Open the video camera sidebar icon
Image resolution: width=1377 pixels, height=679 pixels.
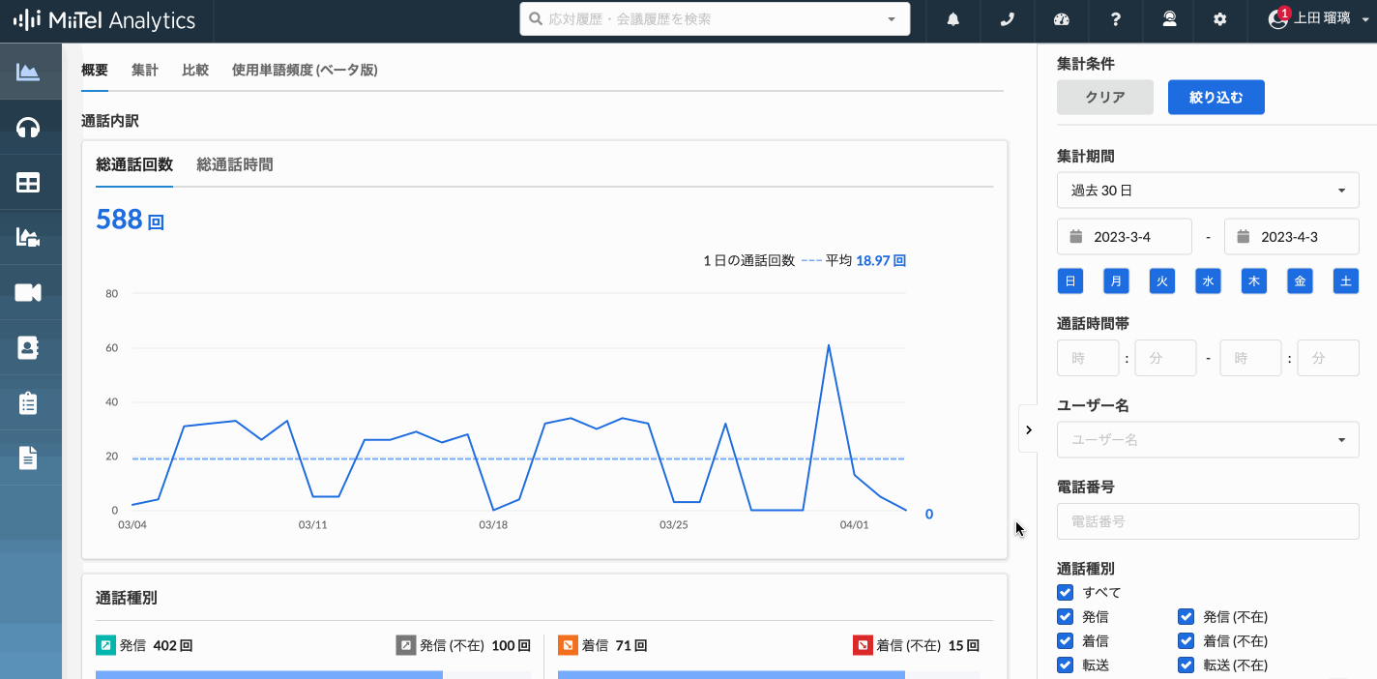pyautogui.click(x=28, y=292)
